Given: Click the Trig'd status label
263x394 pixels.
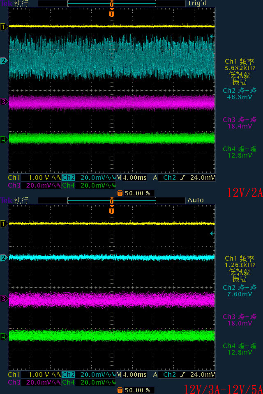Looking at the screenshot, I should click(197, 4).
